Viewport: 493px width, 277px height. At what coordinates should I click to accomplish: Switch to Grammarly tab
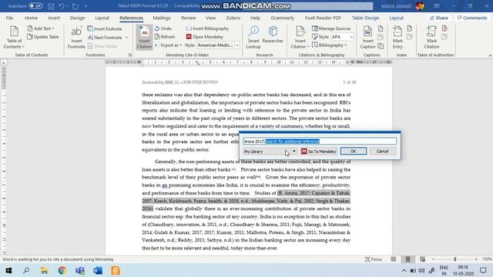[x=282, y=18]
